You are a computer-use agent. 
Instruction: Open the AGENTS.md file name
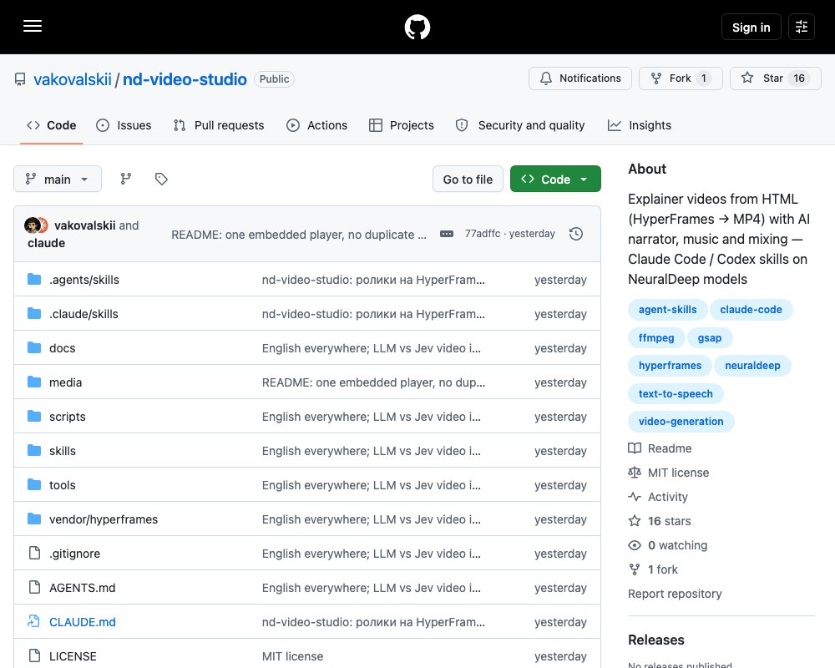pyautogui.click(x=83, y=588)
